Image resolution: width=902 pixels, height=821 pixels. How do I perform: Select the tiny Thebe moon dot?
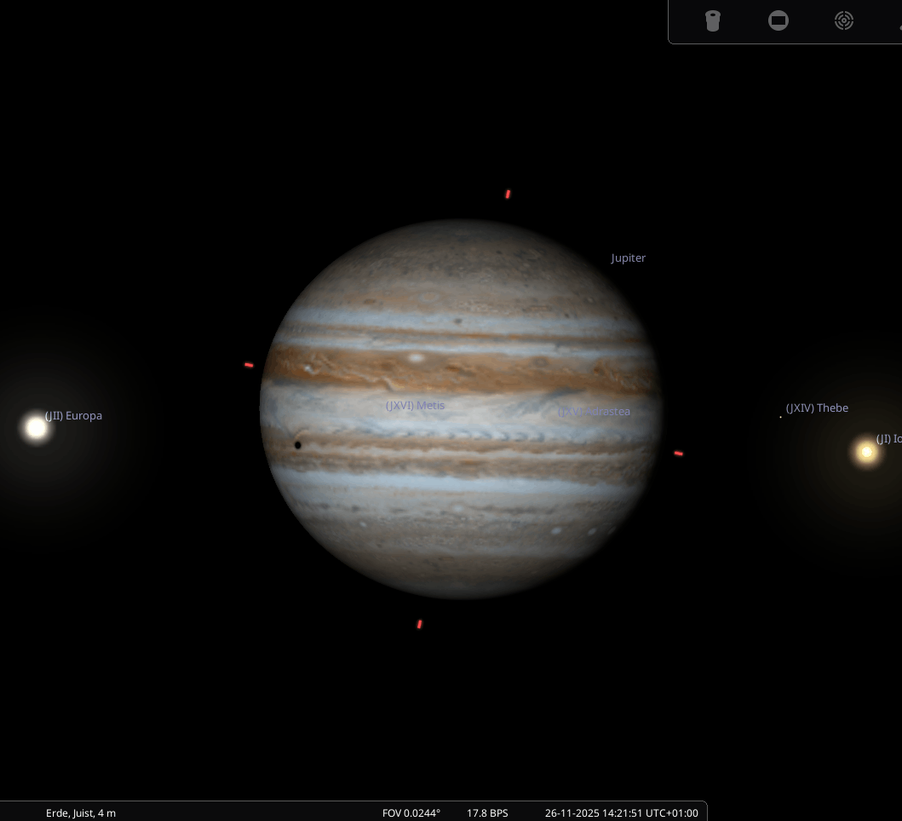tap(780, 417)
